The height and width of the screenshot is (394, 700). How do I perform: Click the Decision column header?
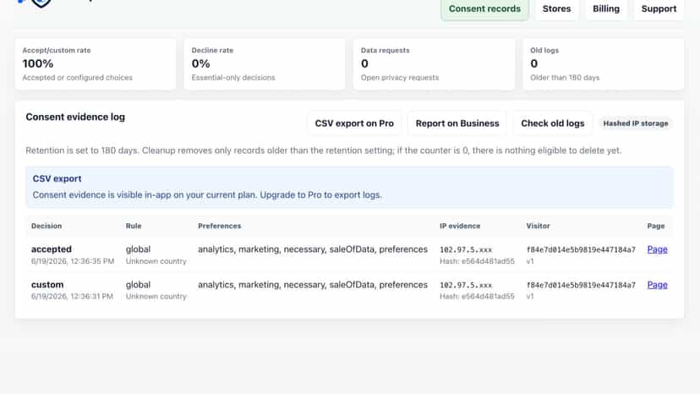(46, 226)
